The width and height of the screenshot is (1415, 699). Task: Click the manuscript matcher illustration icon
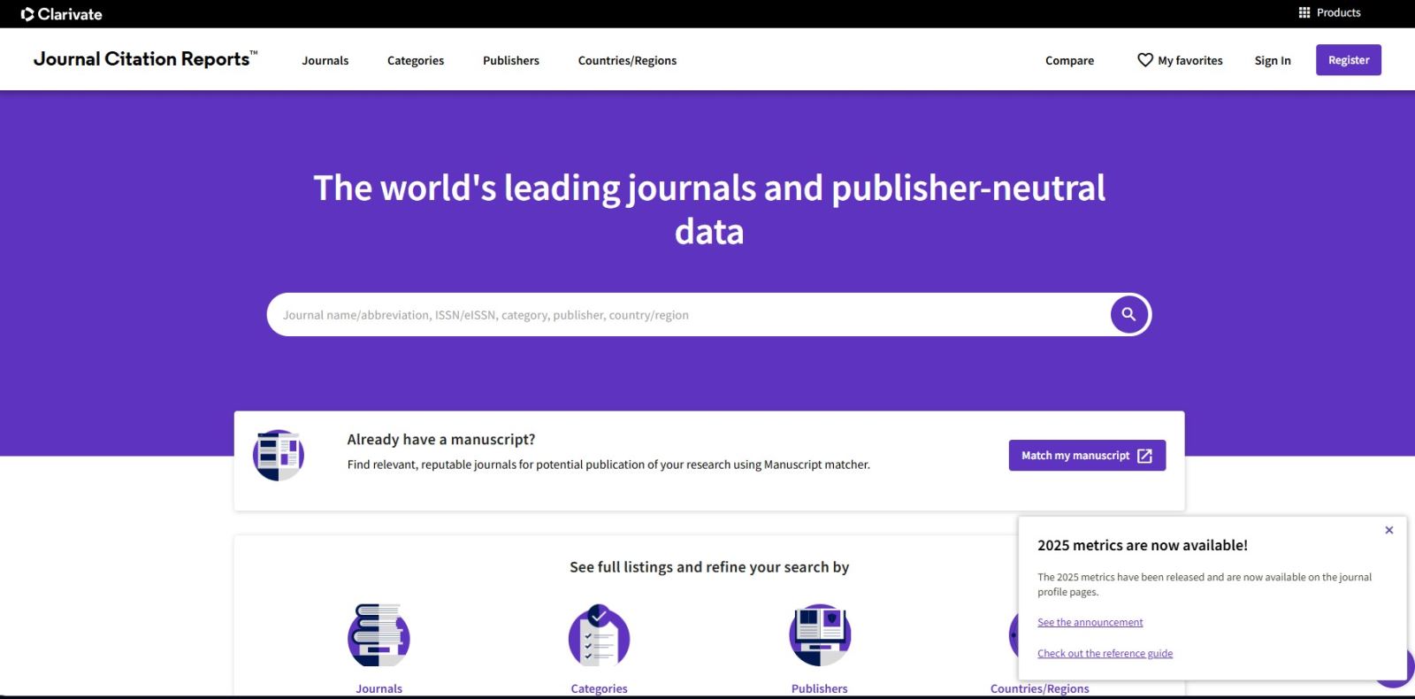[x=279, y=456]
